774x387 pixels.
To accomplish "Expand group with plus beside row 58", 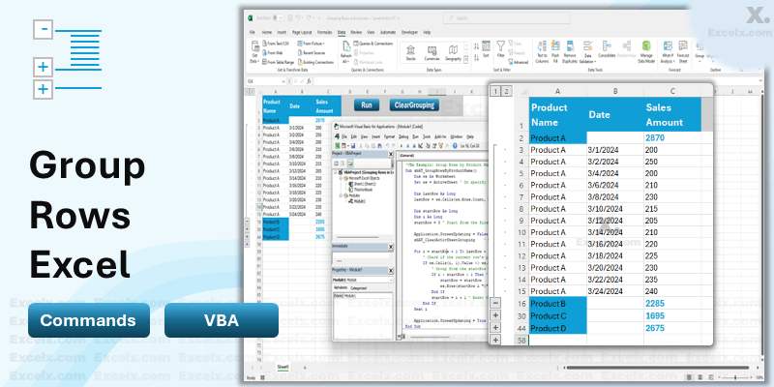I will click(x=495, y=340).
